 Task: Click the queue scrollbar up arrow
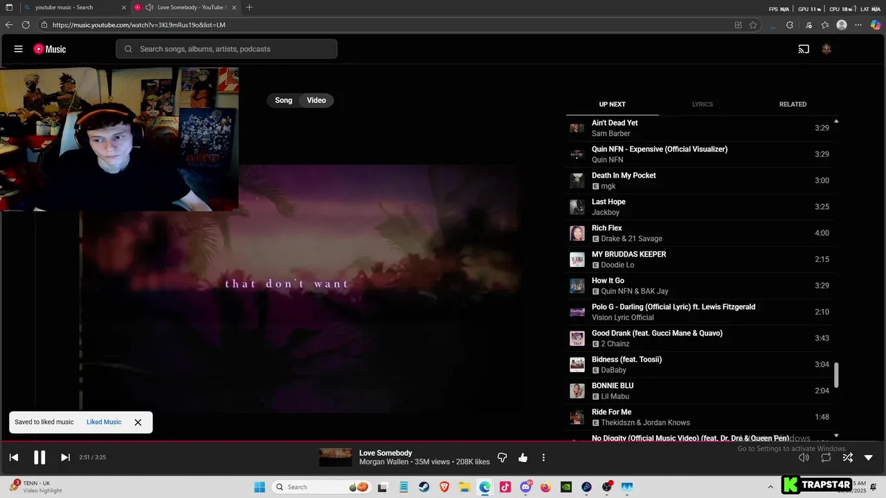[836, 121]
